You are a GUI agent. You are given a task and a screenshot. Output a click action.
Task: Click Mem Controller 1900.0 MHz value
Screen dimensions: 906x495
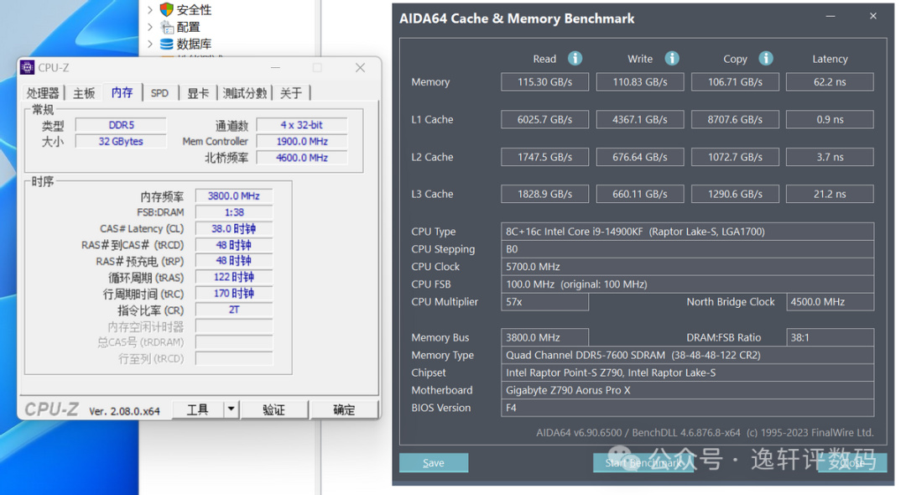pyautogui.click(x=302, y=142)
